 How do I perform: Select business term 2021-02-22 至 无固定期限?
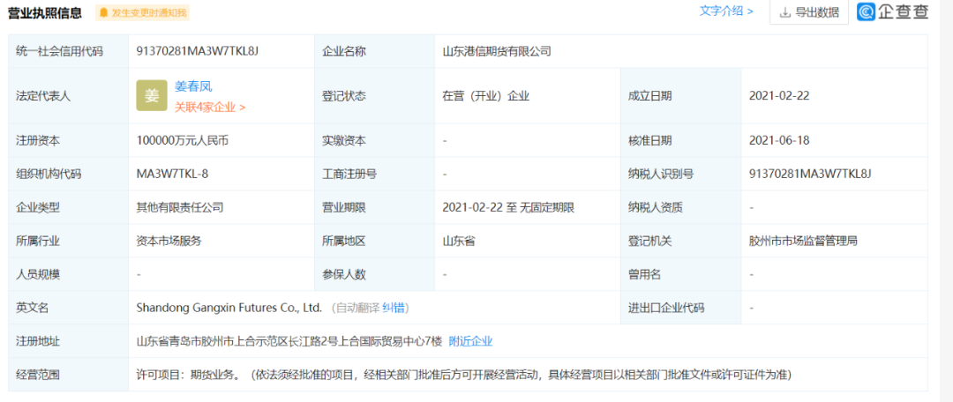click(509, 207)
